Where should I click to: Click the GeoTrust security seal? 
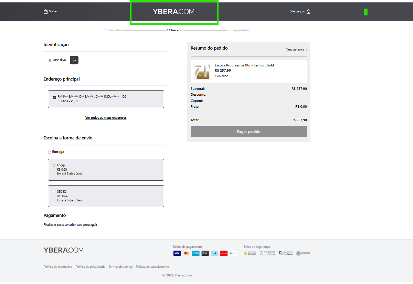click(x=286, y=253)
